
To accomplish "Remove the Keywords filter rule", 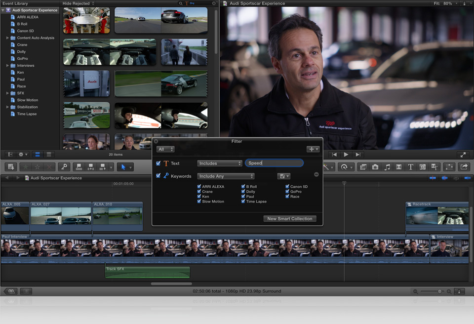I will [x=316, y=174].
